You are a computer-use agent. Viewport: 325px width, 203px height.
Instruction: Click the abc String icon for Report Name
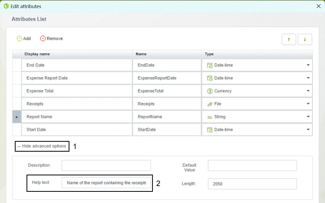tap(210, 117)
